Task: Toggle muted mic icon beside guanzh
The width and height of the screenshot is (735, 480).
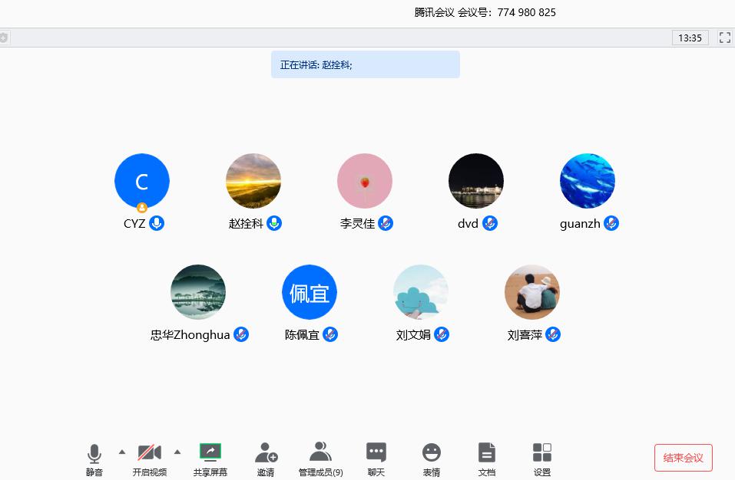Action: coord(611,223)
